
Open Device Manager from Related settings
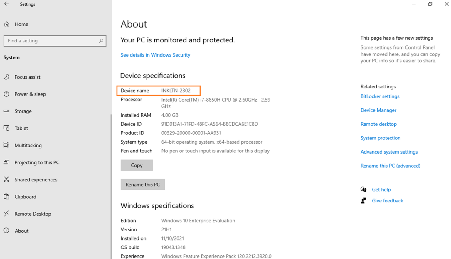point(378,110)
